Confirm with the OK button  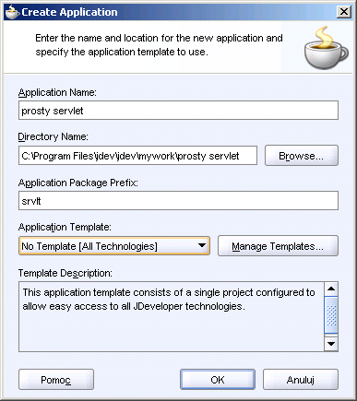[x=218, y=380]
